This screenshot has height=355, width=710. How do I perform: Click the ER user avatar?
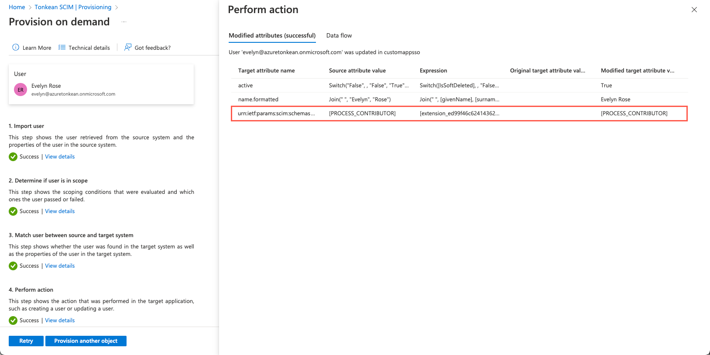click(x=21, y=90)
